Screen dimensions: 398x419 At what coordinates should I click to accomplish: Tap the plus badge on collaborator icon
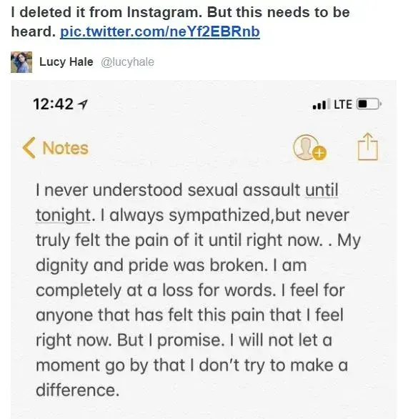[319, 154]
